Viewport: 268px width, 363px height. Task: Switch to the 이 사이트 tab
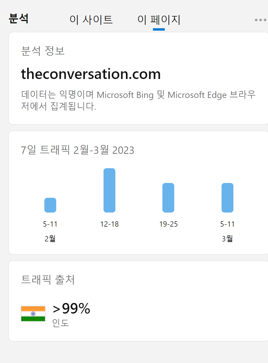click(91, 20)
